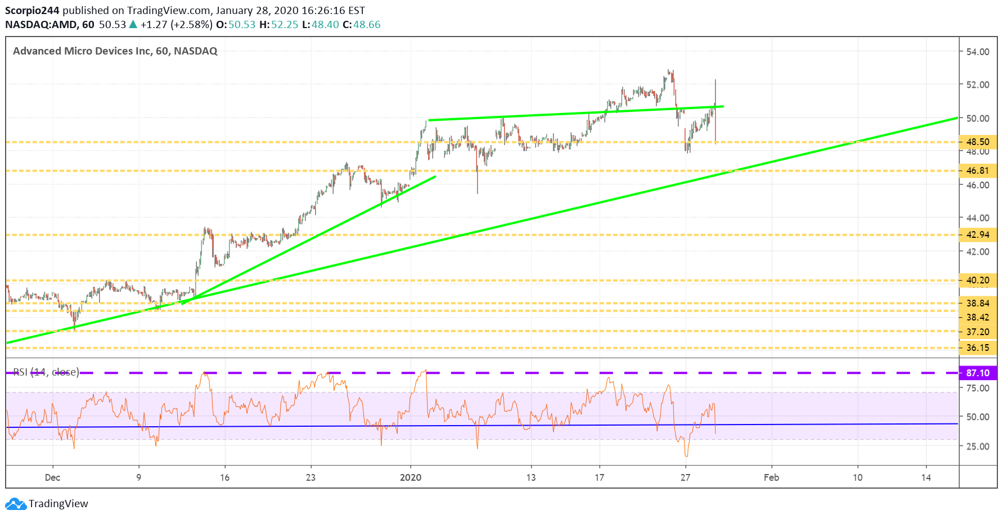Click the 38.42 price level label

[978, 317]
